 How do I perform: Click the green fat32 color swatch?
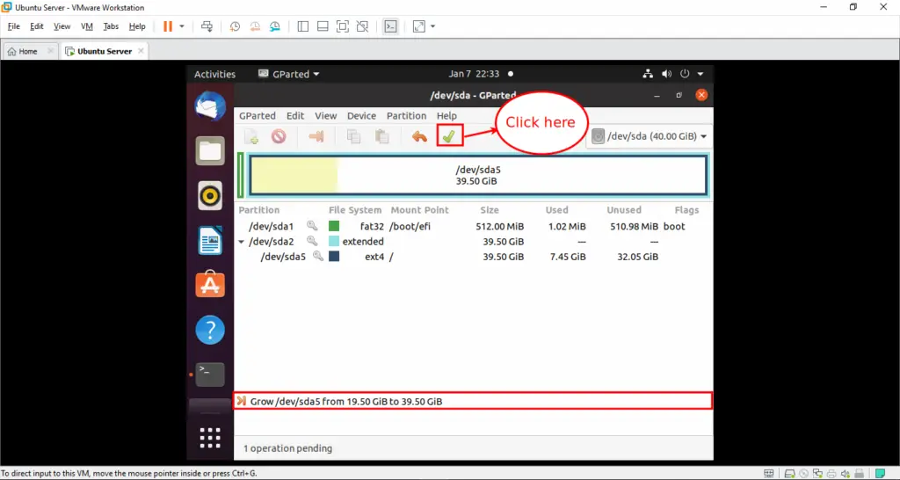pos(334,226)
